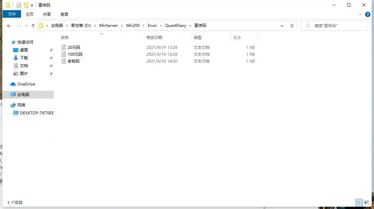Switch to details view layout icon
This screenshot has width=374, height=209.
click(x=359, y=202)
